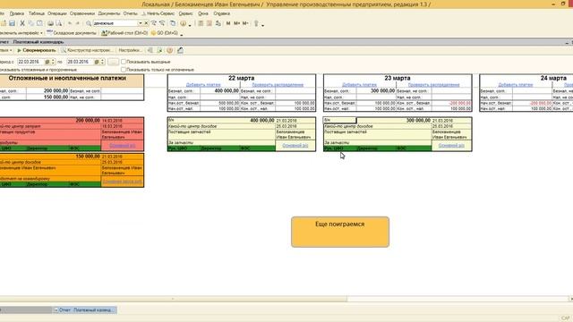Click Добавить платеж under 22 марта
The image size is (573, 322).
click(203, 85)
